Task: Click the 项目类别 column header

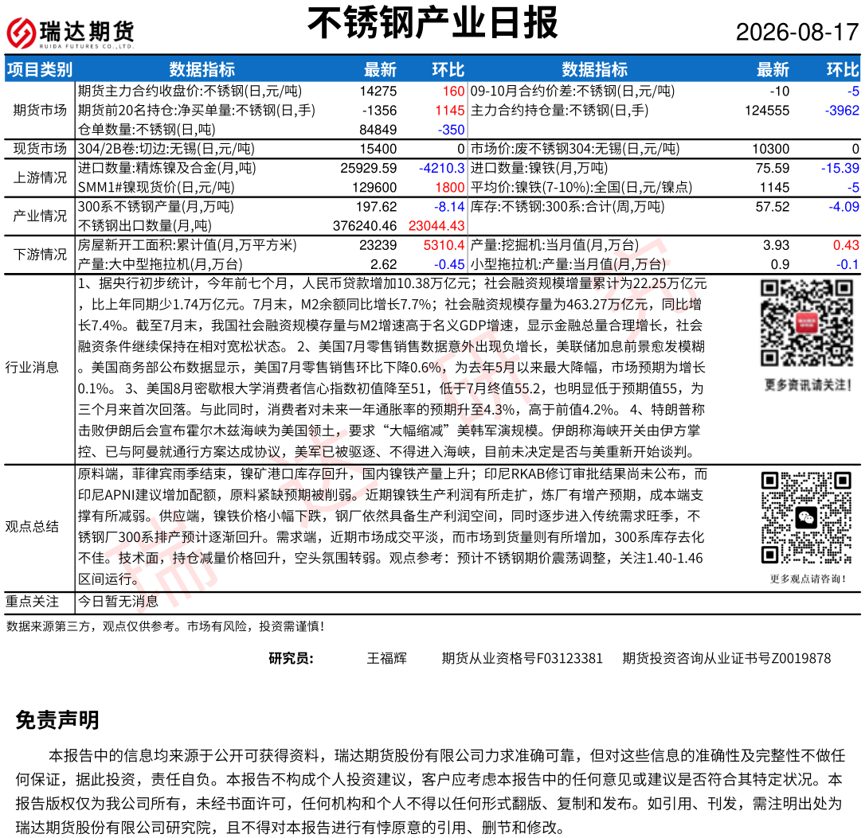Action: 39,69
